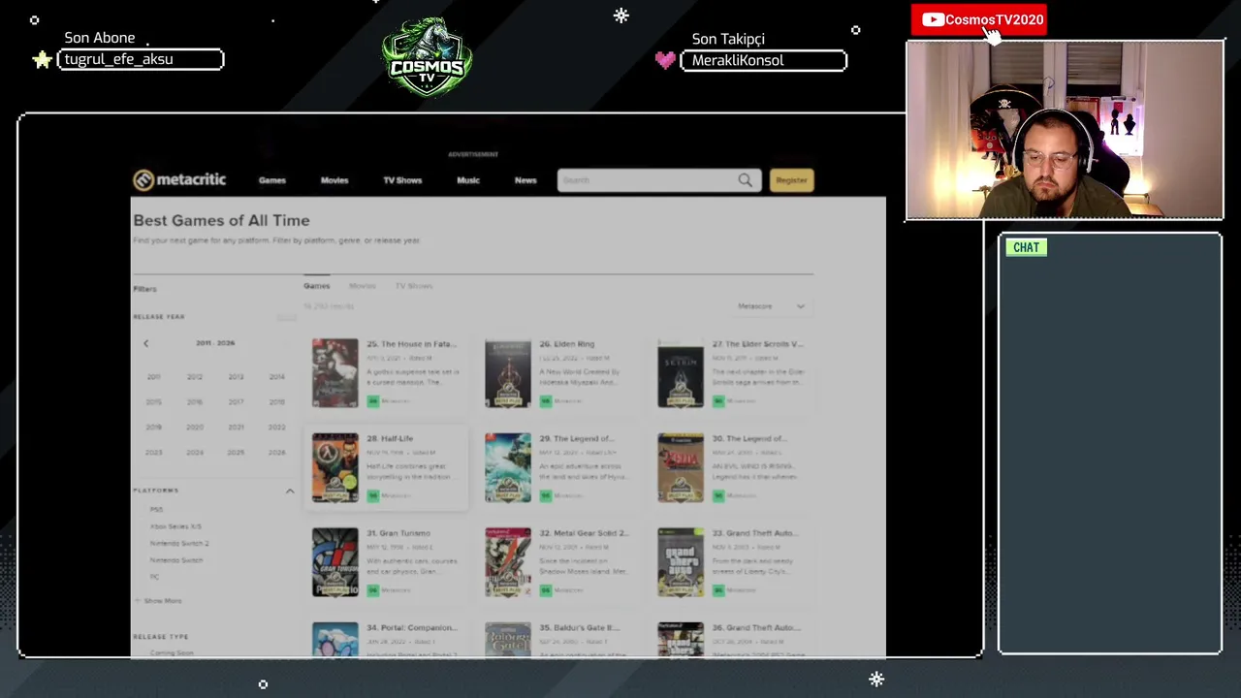Open News in the metacritic navigation bar
The height and width of the screenshot is (698, 1241).
525,180
